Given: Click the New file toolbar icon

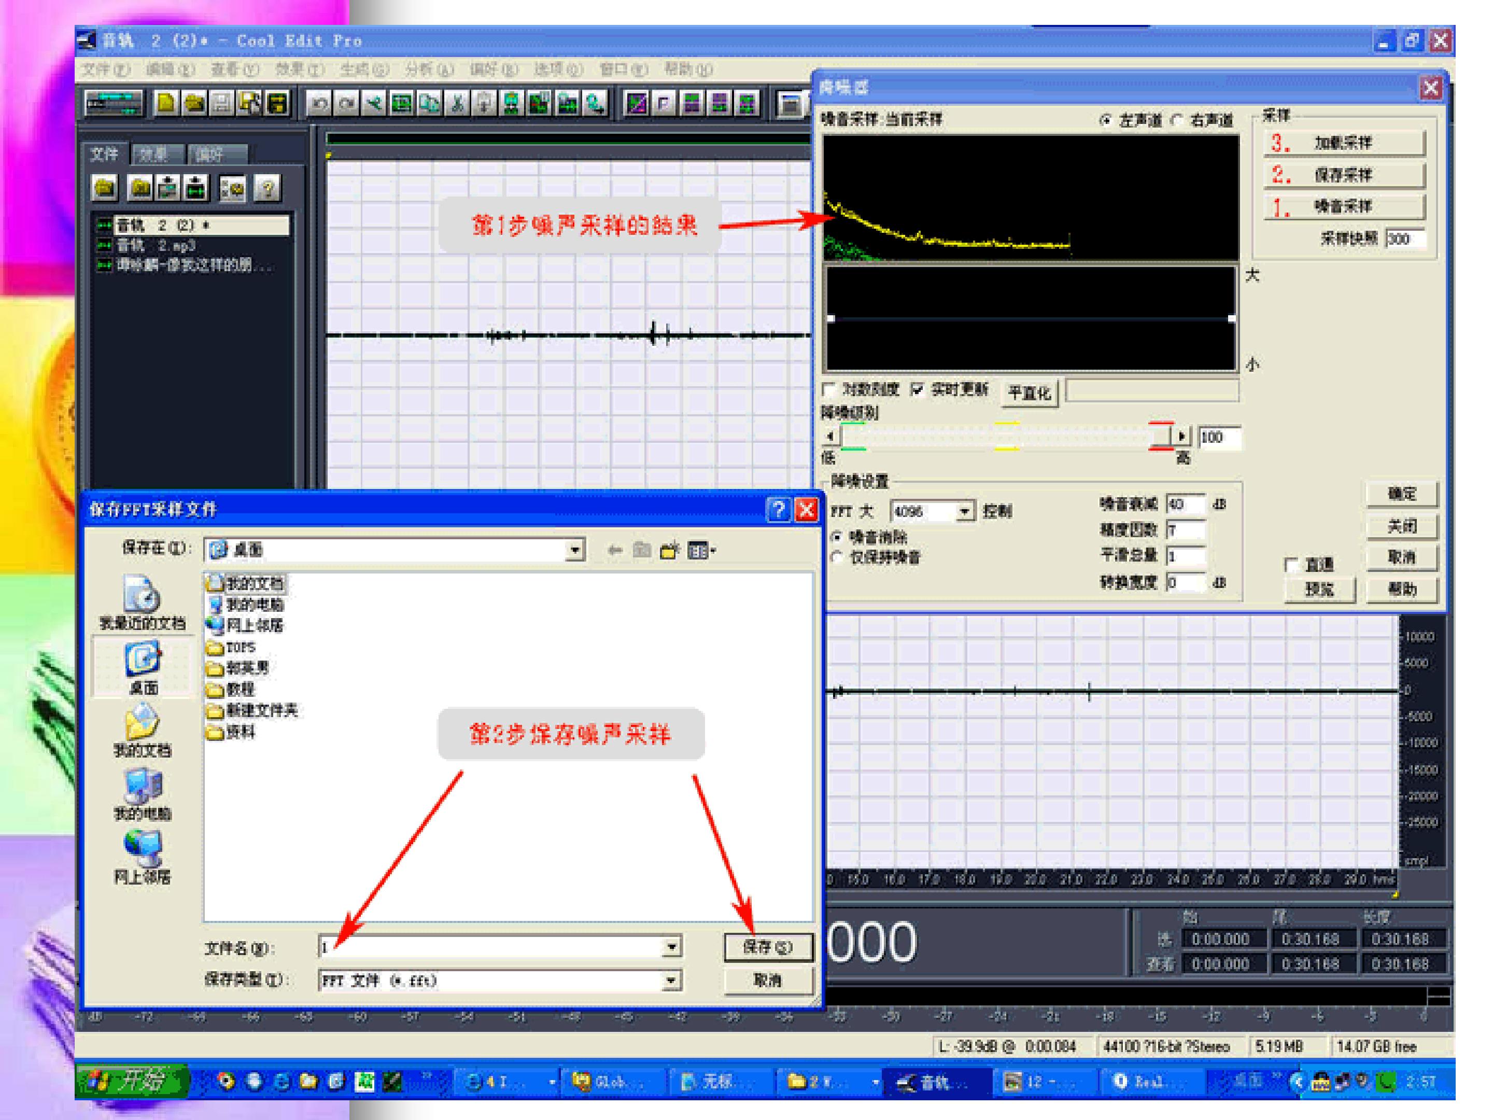Looking at the screenshot, I should pyautogui.click(x=166, y=103).
